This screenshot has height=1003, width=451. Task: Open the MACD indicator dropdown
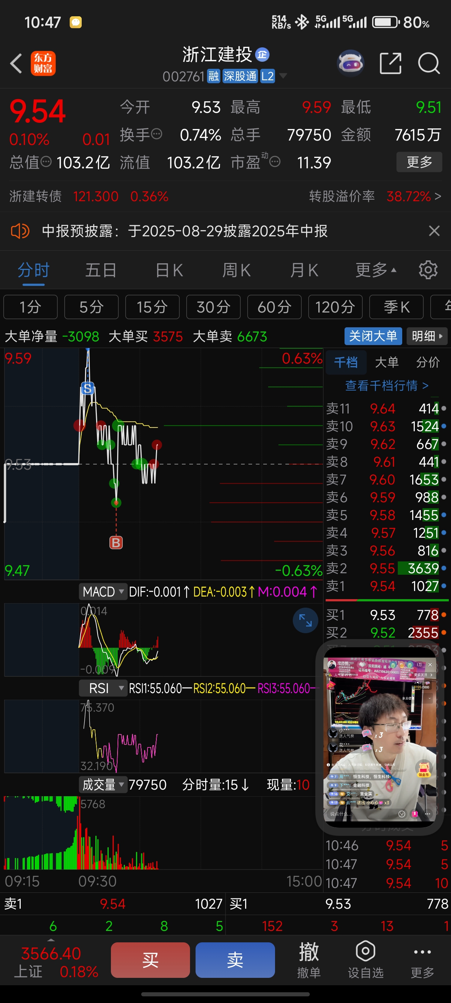point(103,592)
